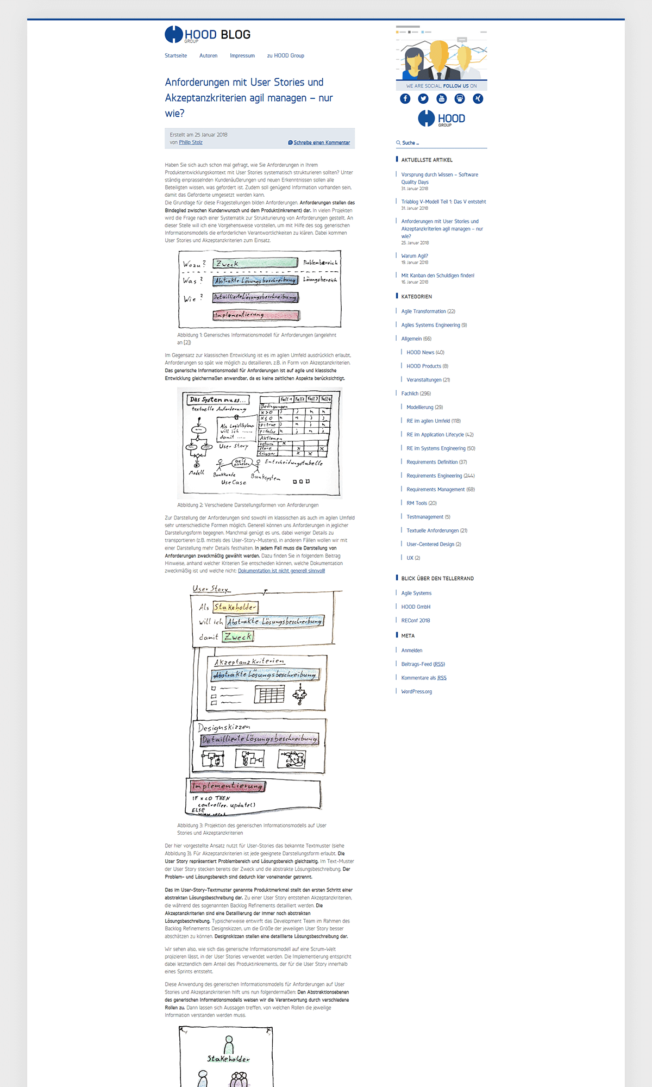Screen dimensions: 652x1087
Task: Go to Startseite in the top navigation
Action: click(x=176, y=55)
